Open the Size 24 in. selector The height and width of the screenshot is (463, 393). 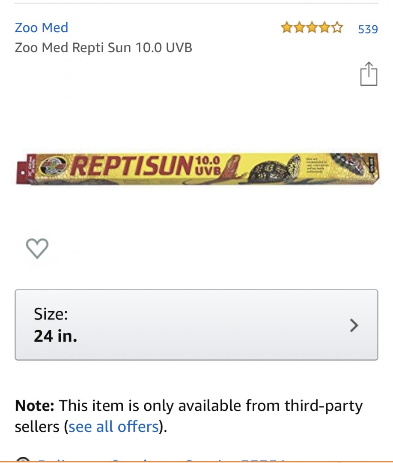pyautogui.click(x=196, y=325)
